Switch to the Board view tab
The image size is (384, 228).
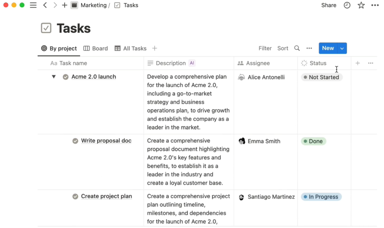click(95, 48)
